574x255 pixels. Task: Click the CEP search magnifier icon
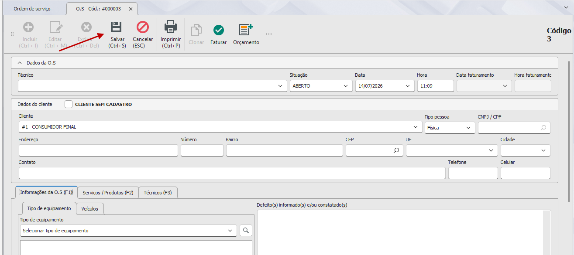[396, 150]
